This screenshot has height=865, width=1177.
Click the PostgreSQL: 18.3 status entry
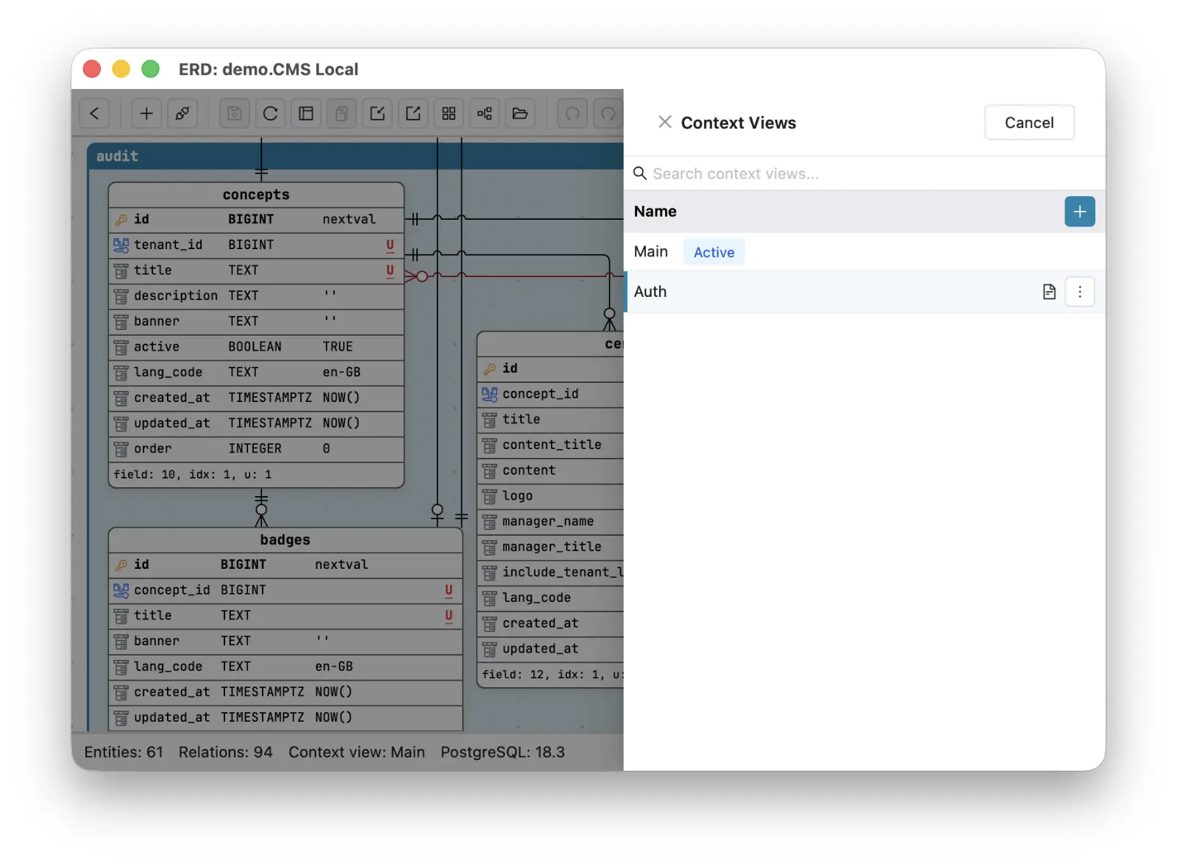(502, 753)
